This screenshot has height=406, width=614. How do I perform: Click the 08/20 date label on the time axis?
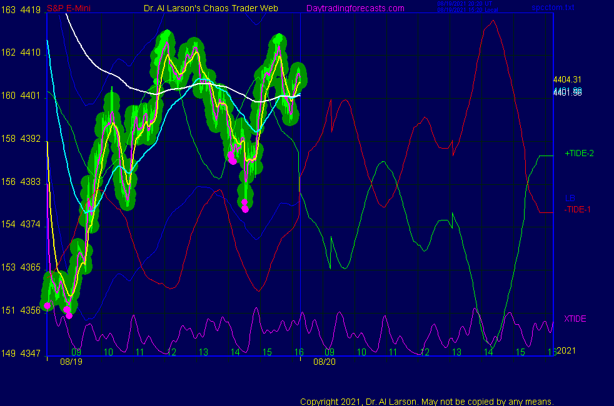click(323, 362)
